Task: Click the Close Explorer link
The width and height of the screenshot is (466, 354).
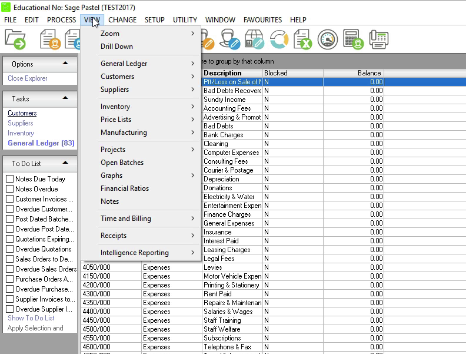Action: tap(28, 78)
